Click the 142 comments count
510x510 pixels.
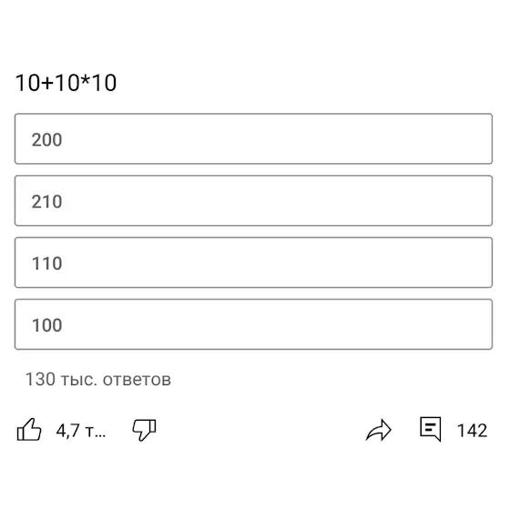[472, 431]
